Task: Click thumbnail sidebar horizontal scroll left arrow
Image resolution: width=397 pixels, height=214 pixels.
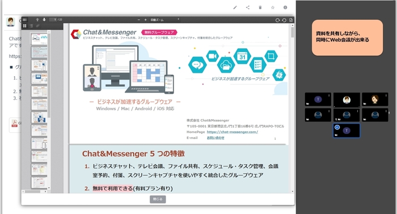Action: (x=23, y=191)
